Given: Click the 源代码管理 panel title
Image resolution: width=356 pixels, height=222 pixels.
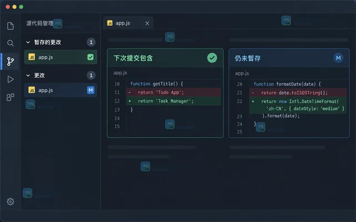Looking at the screenshot, I should [39, 23].
